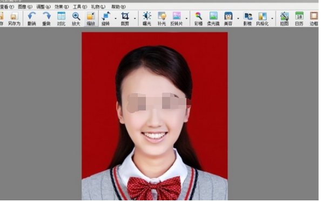The width and height of the screenshot is (329, 202).
Task: Open the 工具 menu
Action: pos(80,6)
